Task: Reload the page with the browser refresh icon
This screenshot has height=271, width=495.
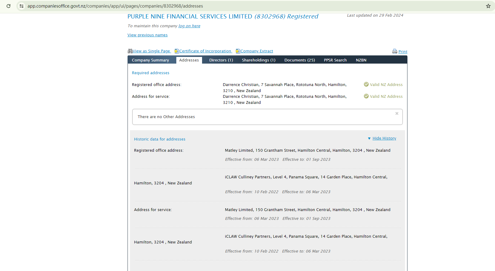Action: (8, 6)
